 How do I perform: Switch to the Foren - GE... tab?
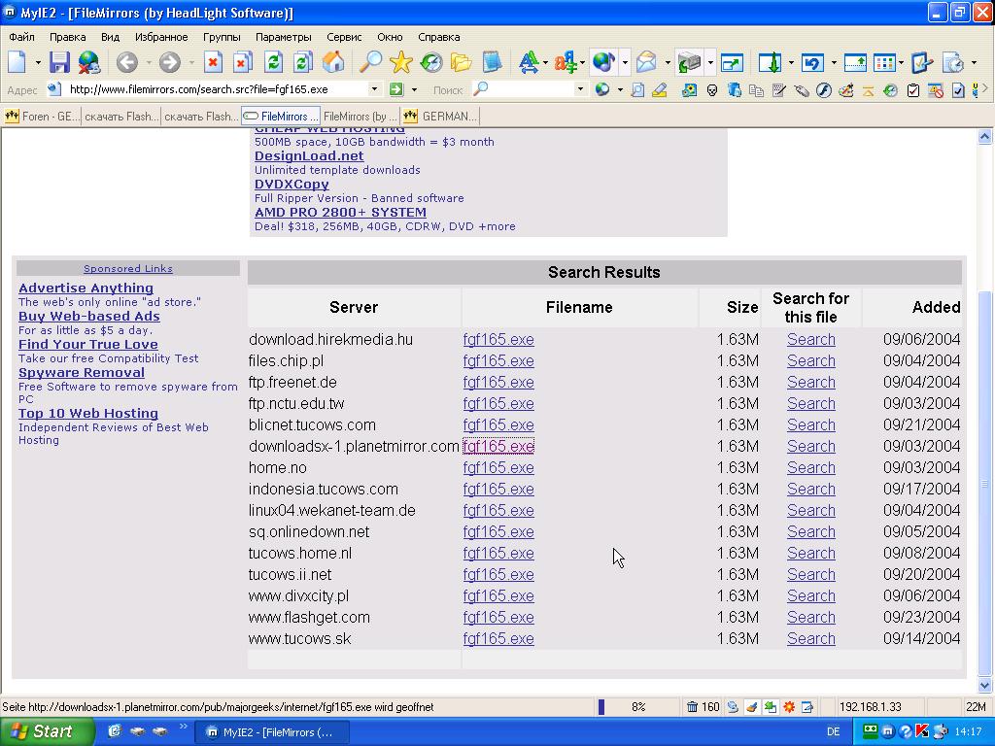(41, 117)
